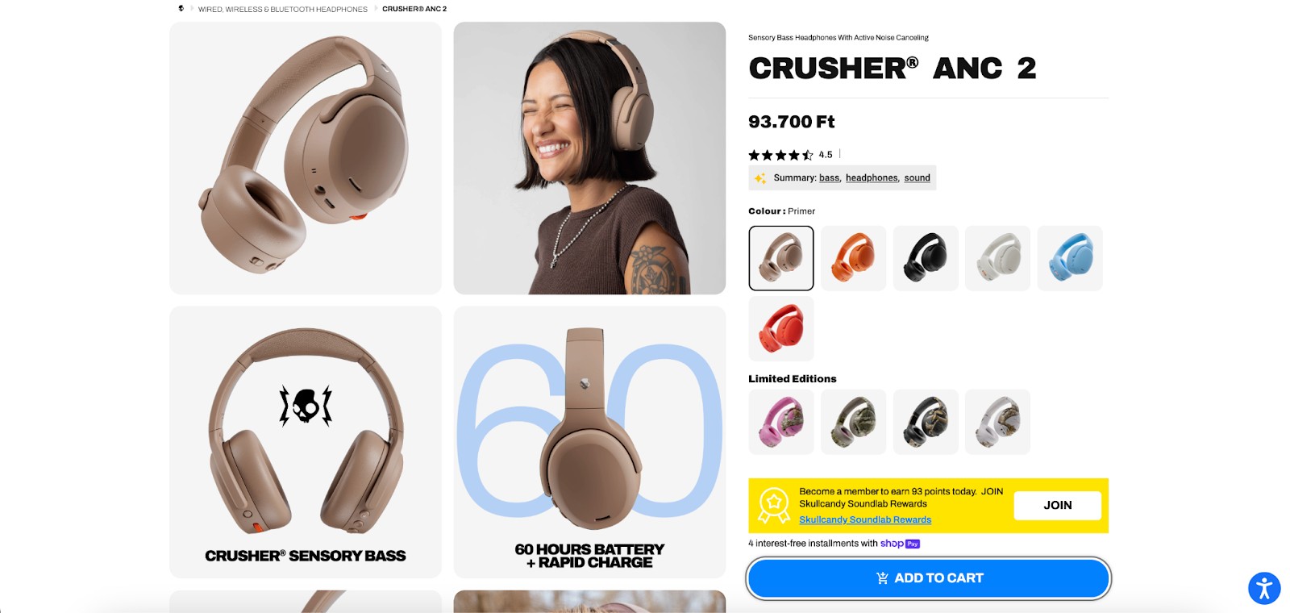Open the accessibility widget icon
Image resolution: width=1290 pixels, height=613 pixels.
pos(1264,588)
